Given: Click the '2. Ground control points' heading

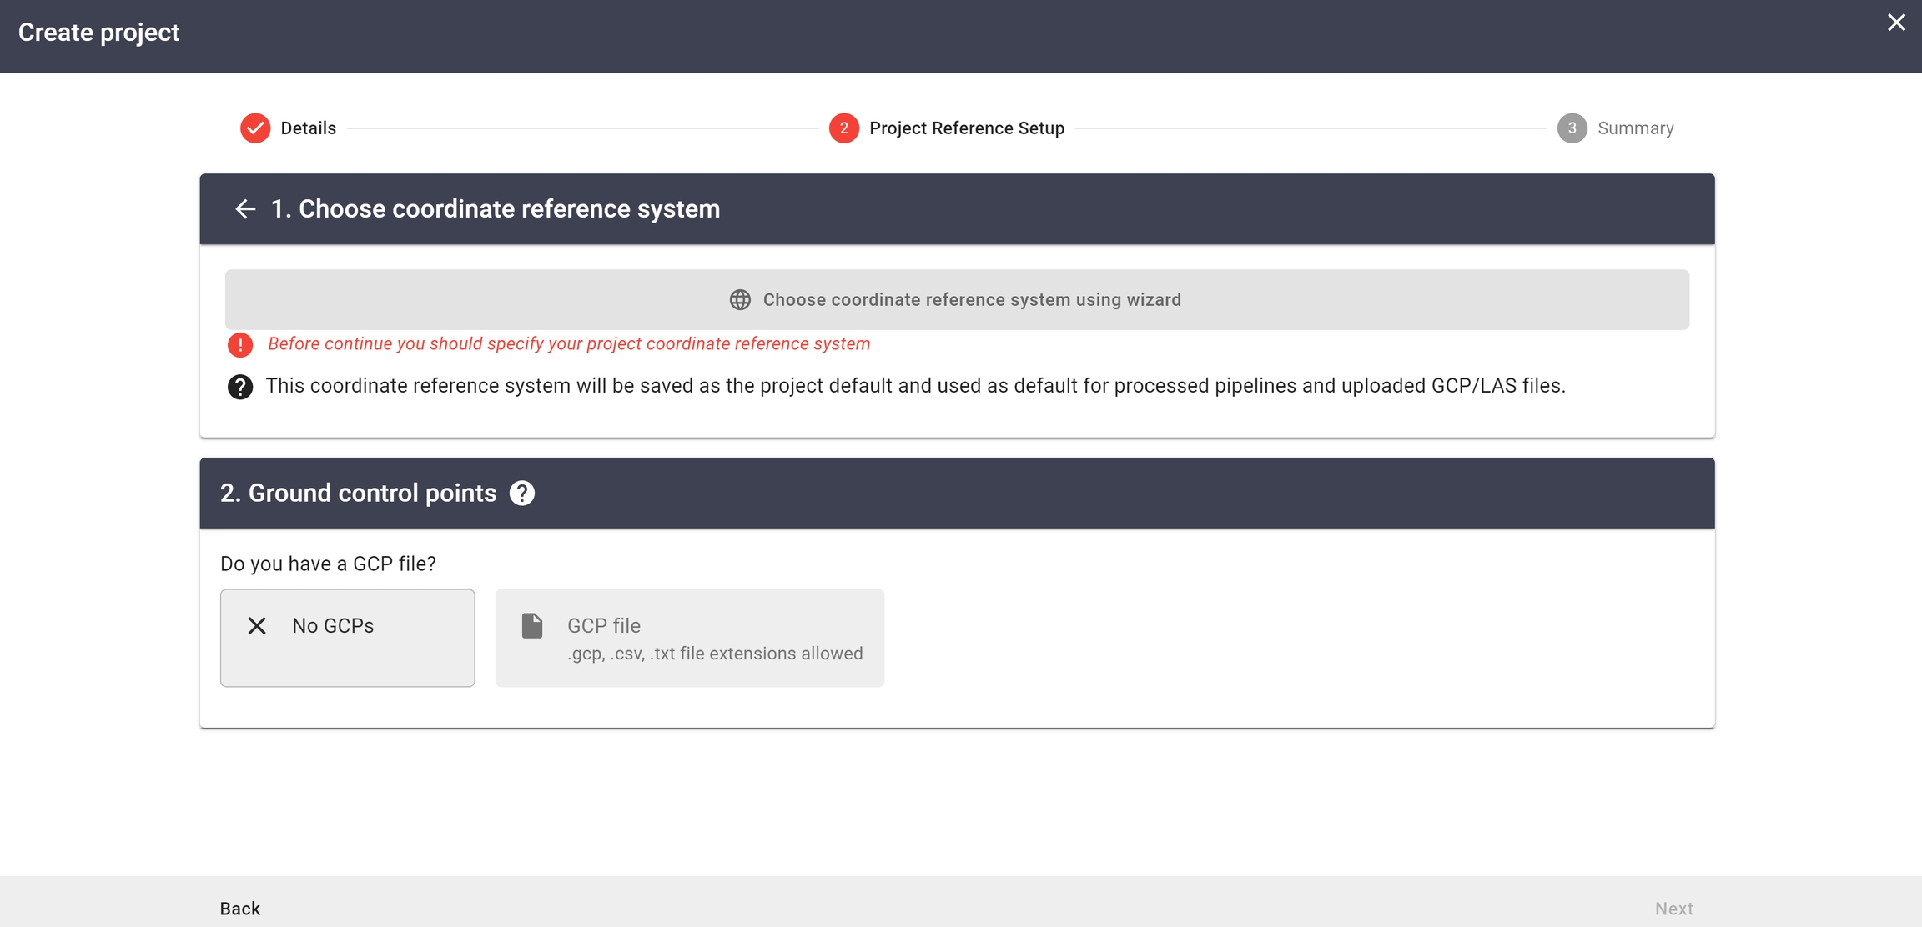Looking at the screenshot, I should [x=359, y=494].
